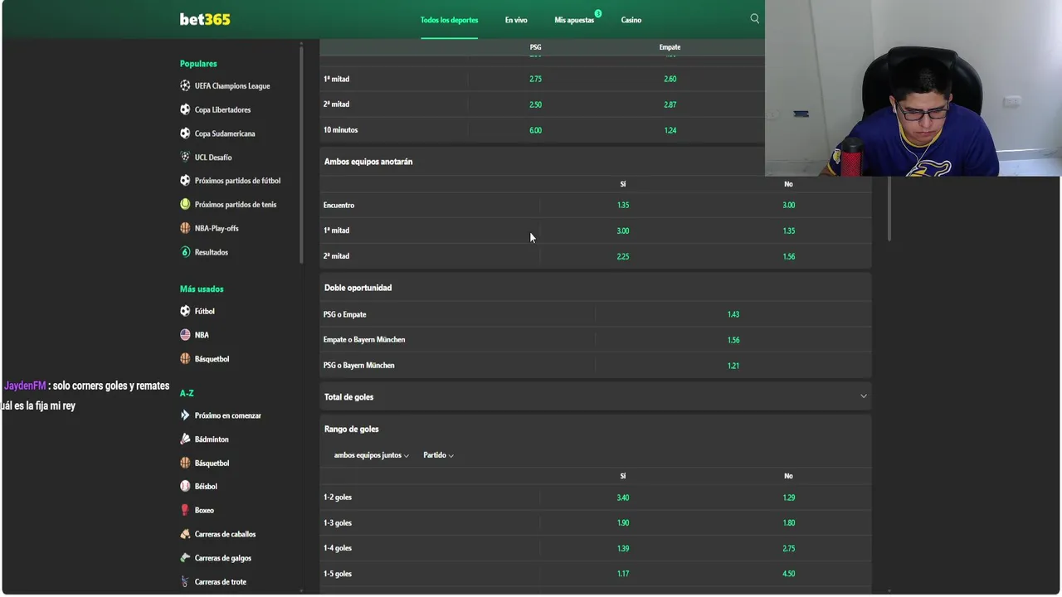Select PSG o Empate odds 1.43

coord(733,314)
